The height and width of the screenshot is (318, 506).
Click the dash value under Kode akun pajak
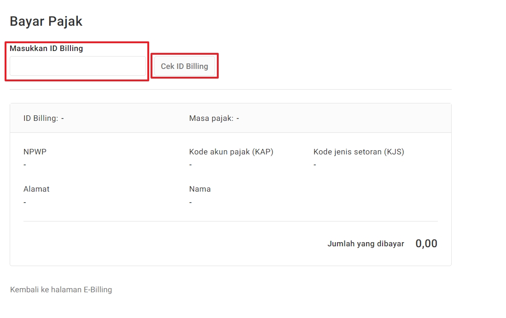coord(191,165)
